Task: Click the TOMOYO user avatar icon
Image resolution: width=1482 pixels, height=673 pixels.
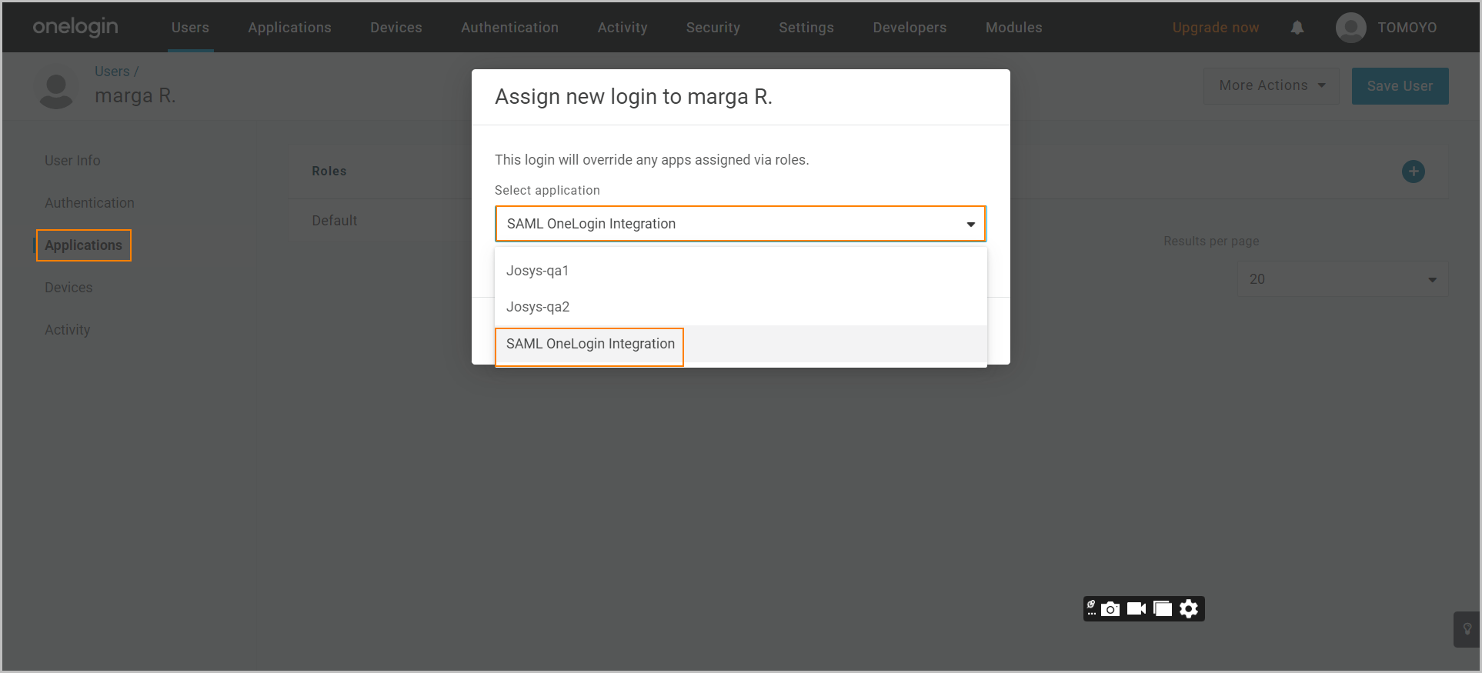Action: click(x=1351, y=28)
